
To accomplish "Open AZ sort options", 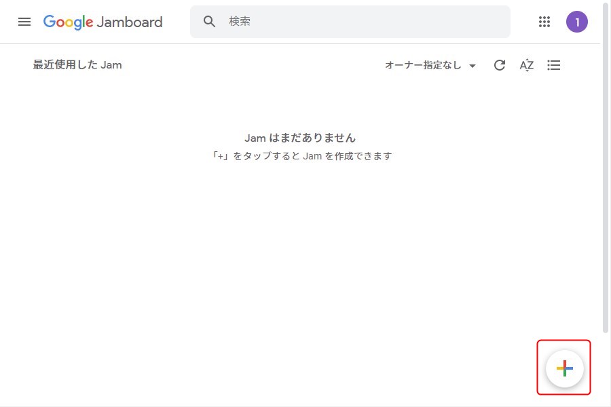I will [526, 65].
